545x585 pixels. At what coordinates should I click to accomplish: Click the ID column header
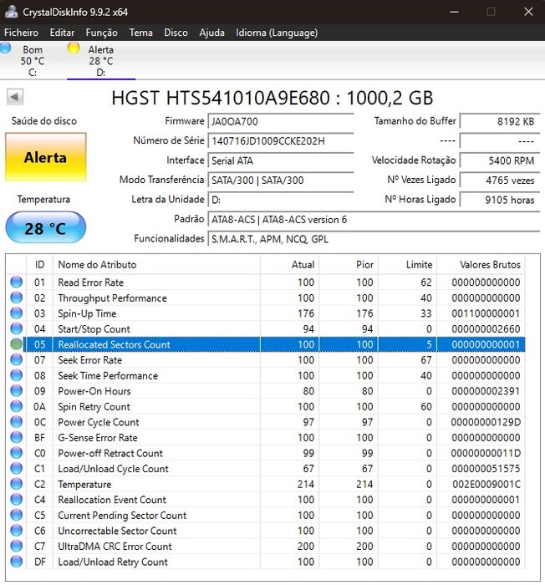click(x=39, y=265)
